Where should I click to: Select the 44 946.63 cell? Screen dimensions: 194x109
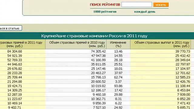15,64
